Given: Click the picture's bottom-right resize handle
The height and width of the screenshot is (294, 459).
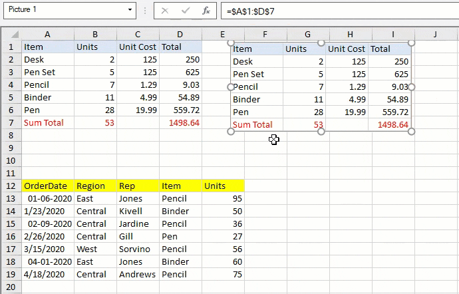Looking at the screenshot, I should tap(411, 131).
